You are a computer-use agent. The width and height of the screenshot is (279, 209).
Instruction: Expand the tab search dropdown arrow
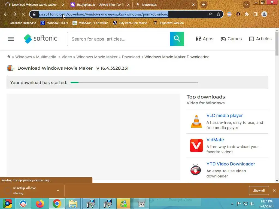247,5
